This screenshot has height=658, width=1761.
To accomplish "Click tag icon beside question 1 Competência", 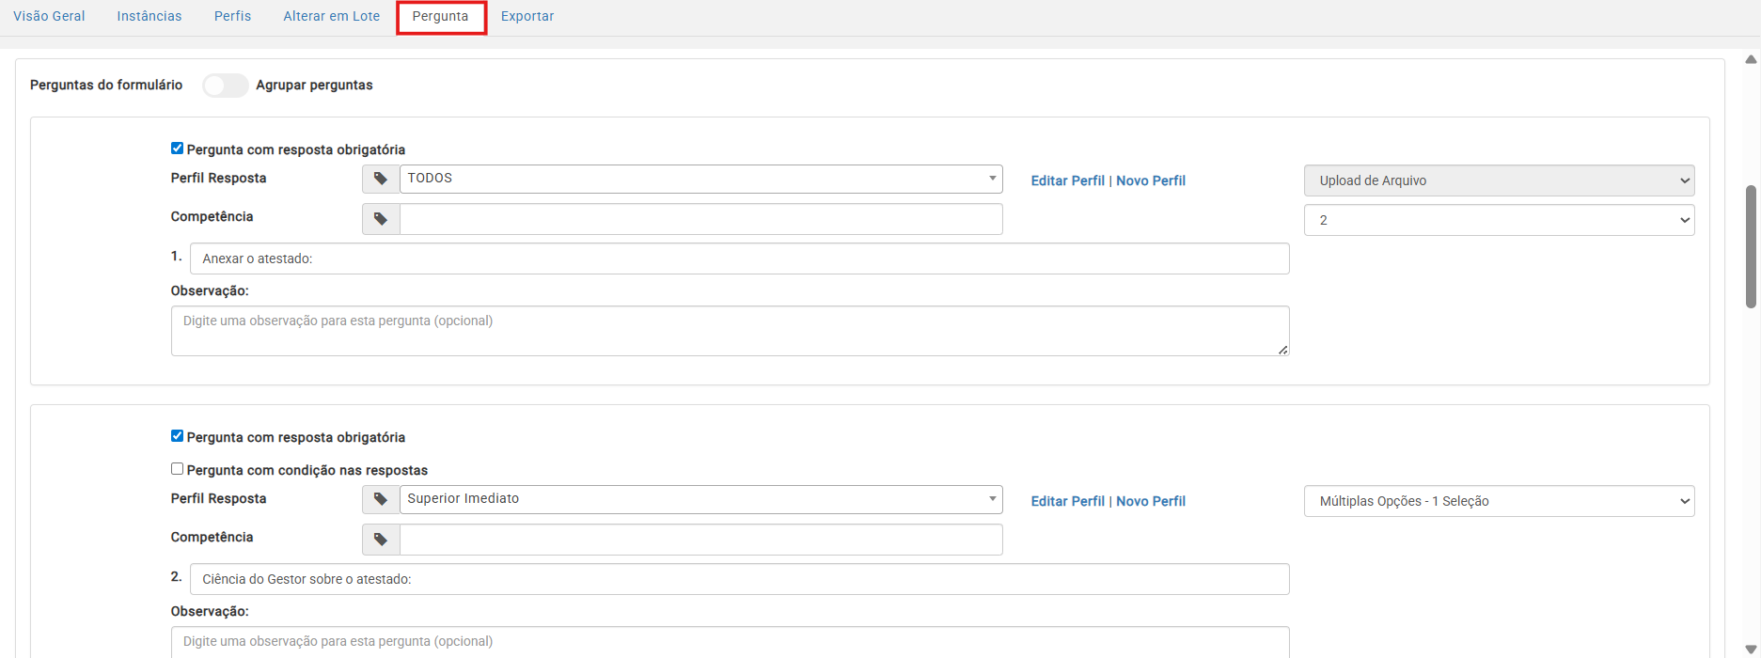I will tap(381, 219).
